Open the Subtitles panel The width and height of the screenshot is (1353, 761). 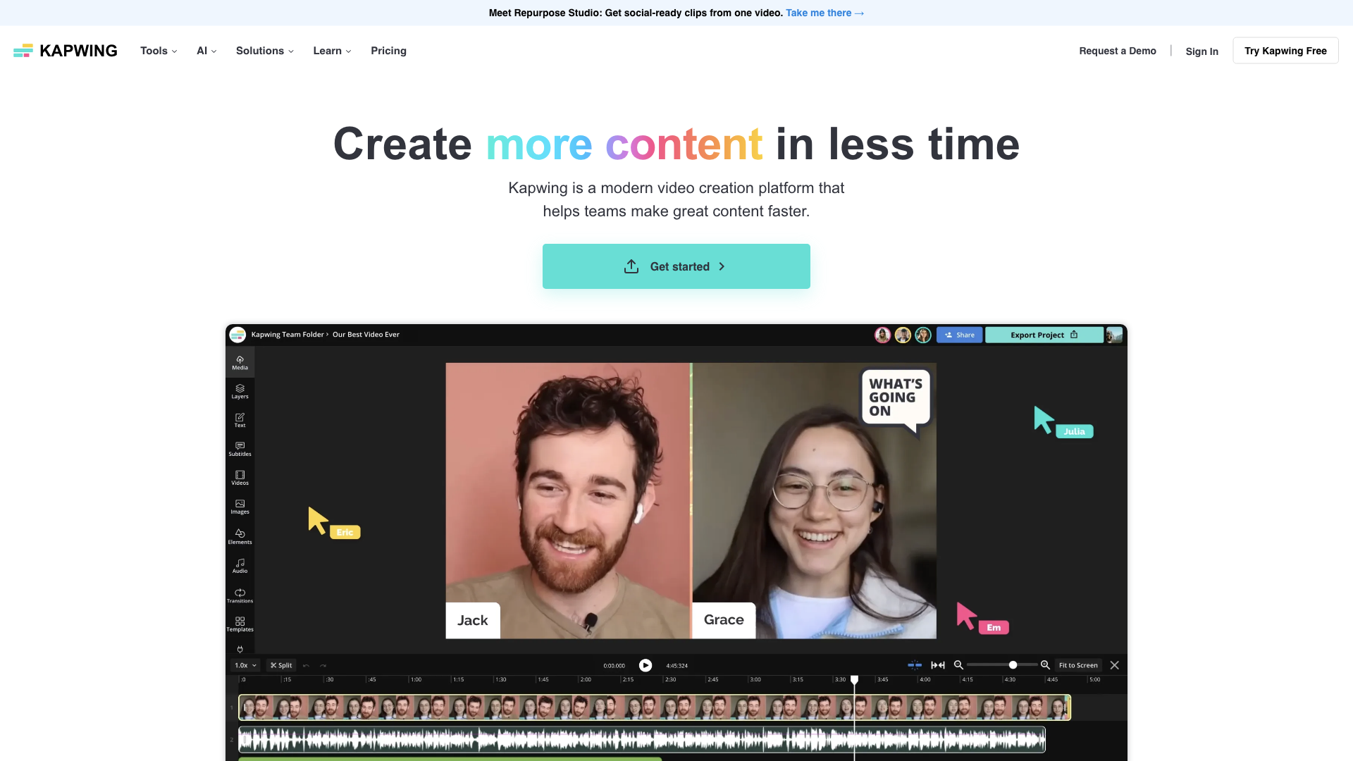coord(240,449)
